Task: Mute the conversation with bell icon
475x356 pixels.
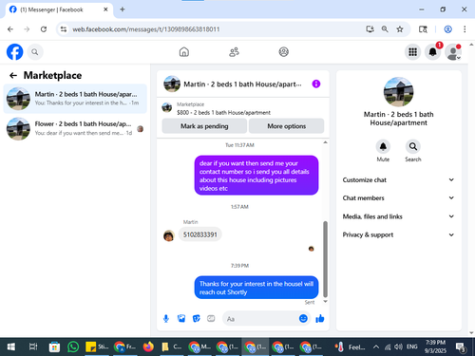Action: (x=383, y=146)
